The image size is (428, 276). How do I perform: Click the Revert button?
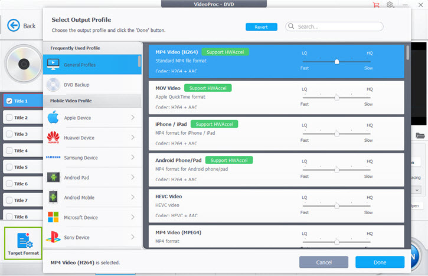(261, 27)
